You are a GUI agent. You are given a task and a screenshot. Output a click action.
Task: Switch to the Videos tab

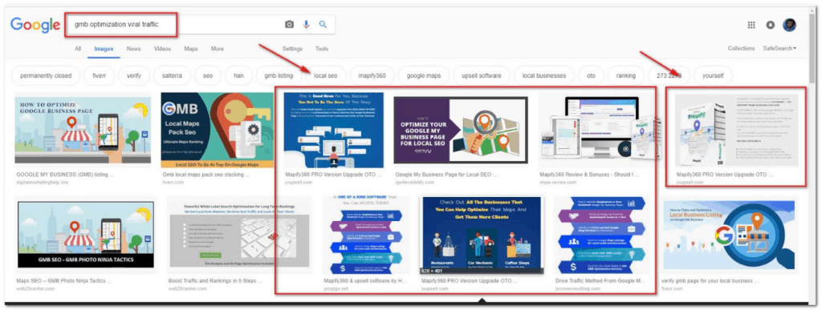pos(162,49)
